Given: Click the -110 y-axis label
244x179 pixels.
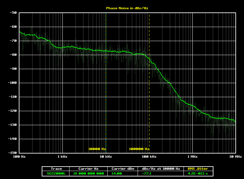Looking at the screenshot, I should point(12,97).
